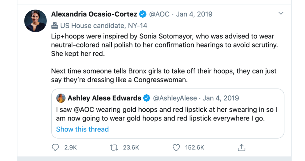Open the @AshleyAlese handle link
This screenshot has width=305, height=161.
[x=175, y=98]
